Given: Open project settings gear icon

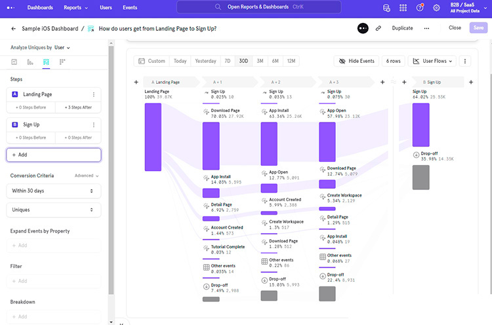Looking at the screenshot, I should pyautogui.click(x=437, y=8).
